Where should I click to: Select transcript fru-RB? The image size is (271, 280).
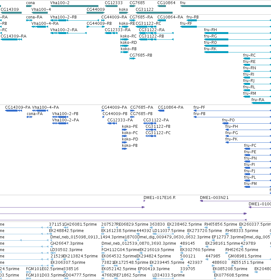229,20
